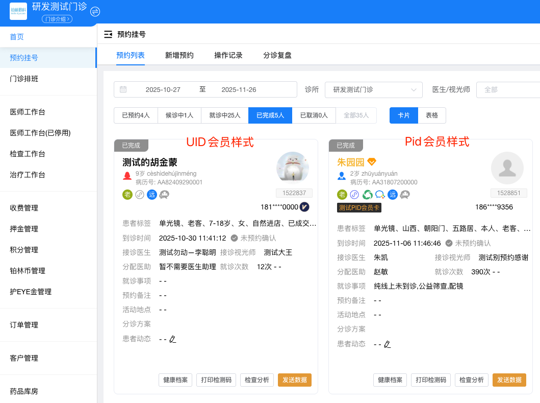Click edit pencil for 朱园园's 患者动态
The image size is (540, 403).
click(388, 344)
